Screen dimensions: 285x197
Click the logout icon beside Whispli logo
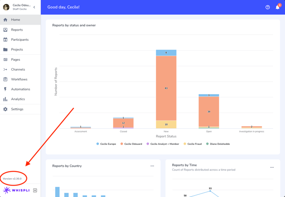tap(35, 191)
